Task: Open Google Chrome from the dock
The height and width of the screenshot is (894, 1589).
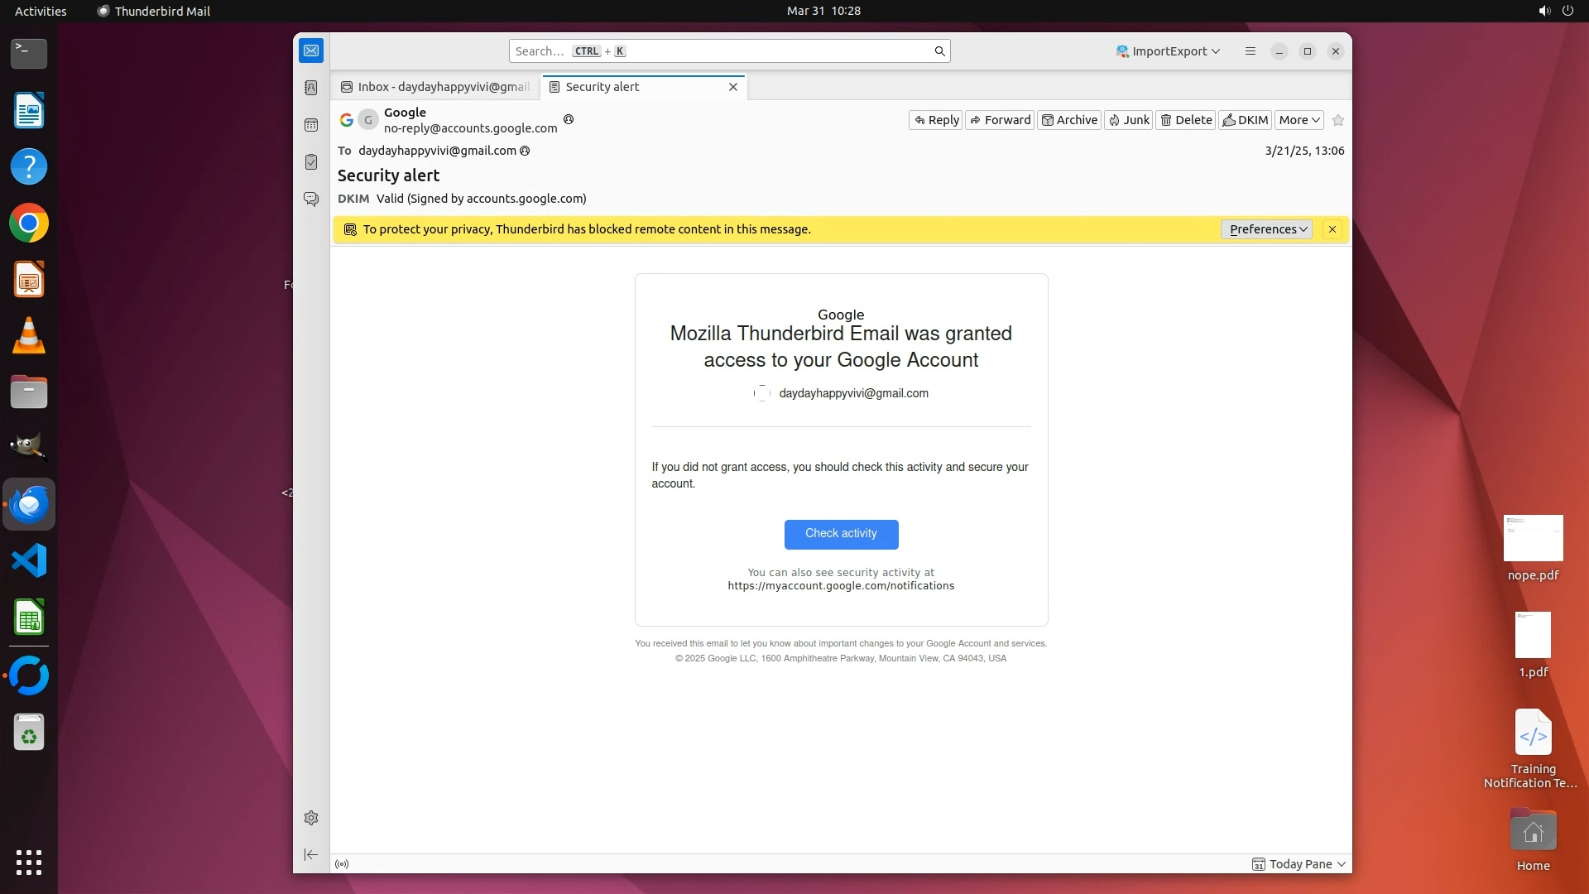Action: pos(29,223)
